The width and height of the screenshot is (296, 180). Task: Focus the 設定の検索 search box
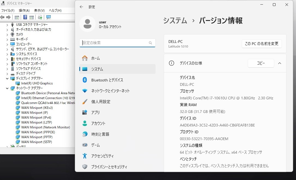point(117,43)
